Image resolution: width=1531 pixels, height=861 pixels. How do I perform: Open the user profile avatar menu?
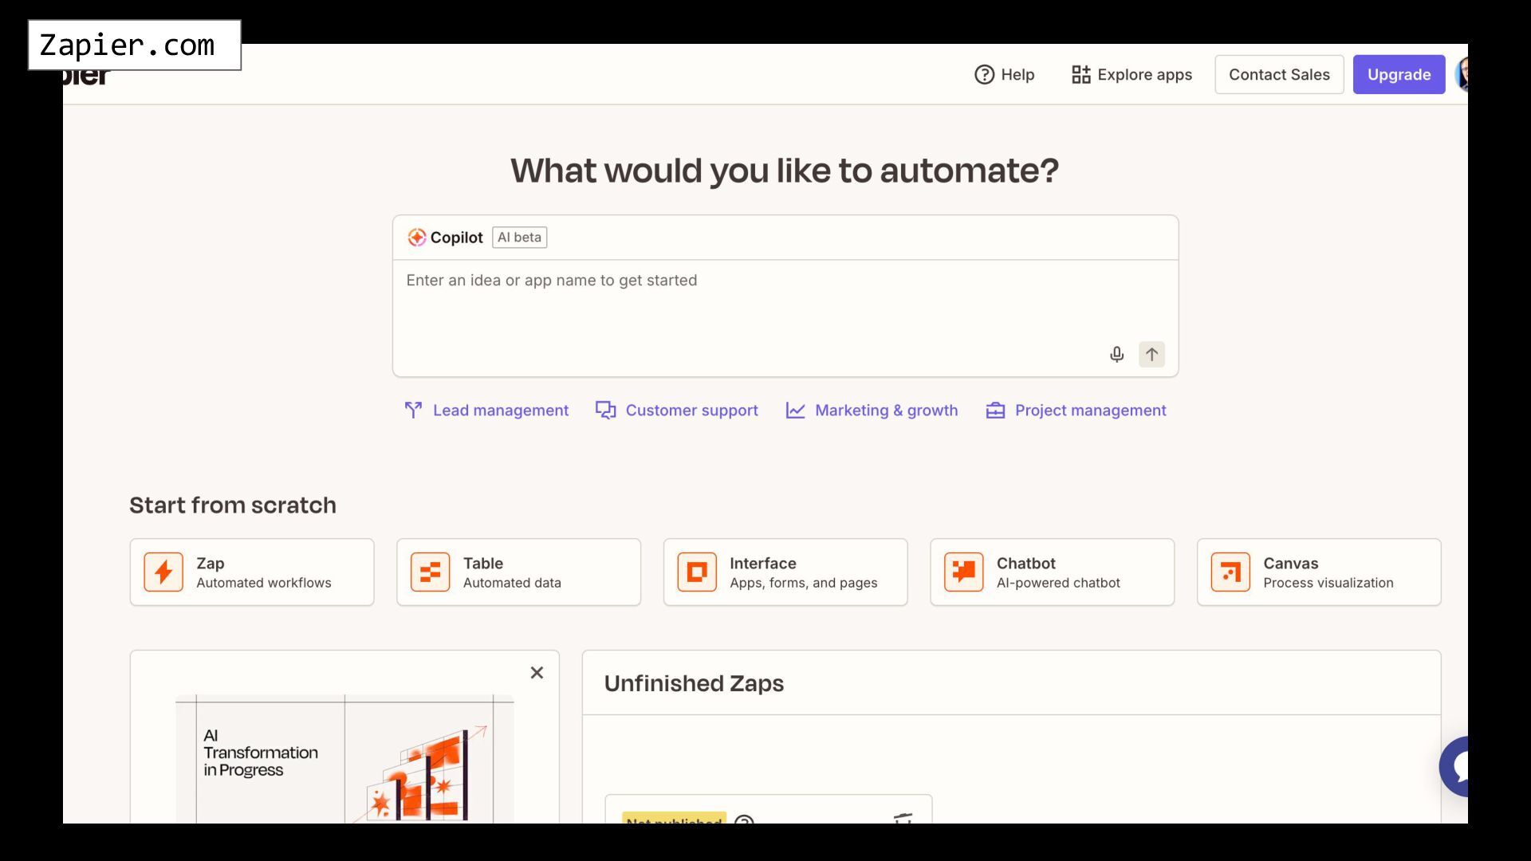pyautogui.click(x=1462, y=74)
